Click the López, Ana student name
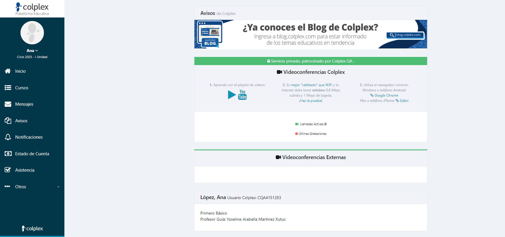Image resolution: width=505 pixels, height=237 pixels. coord(213,197)
